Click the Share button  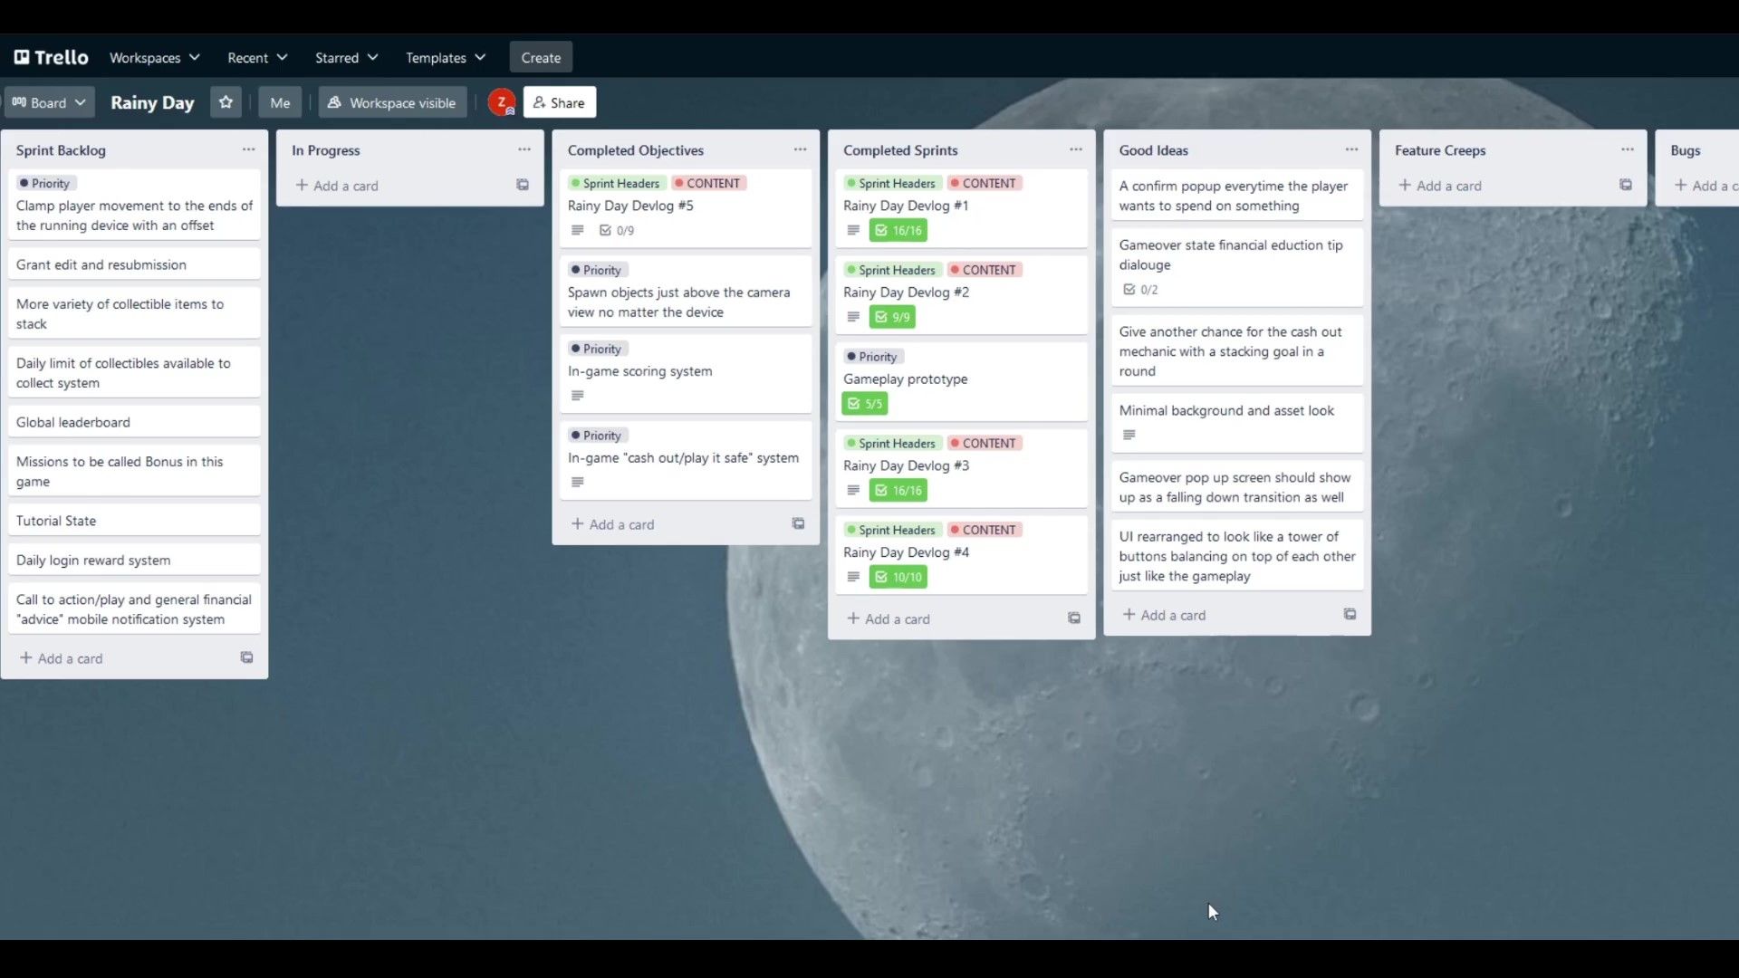[559, 102]
